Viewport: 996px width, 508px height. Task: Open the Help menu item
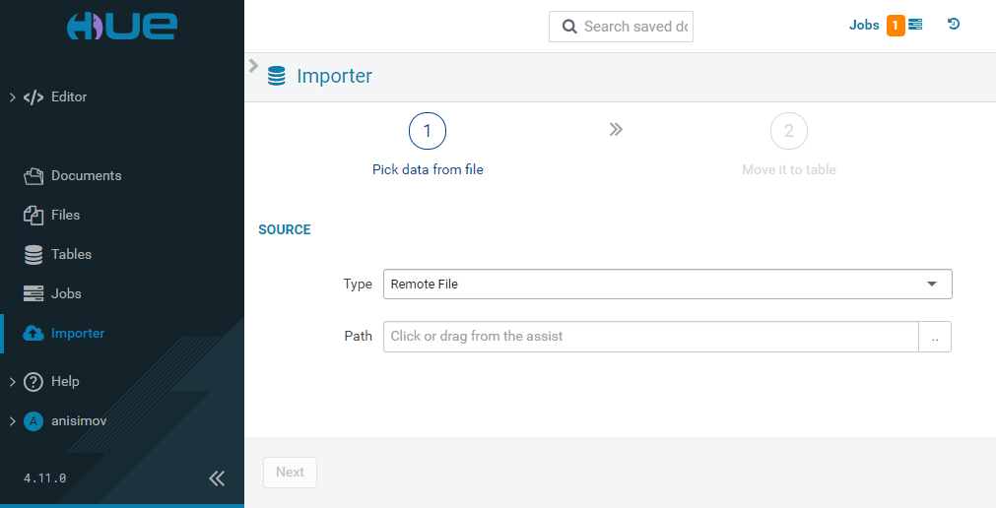coord(65,382)
